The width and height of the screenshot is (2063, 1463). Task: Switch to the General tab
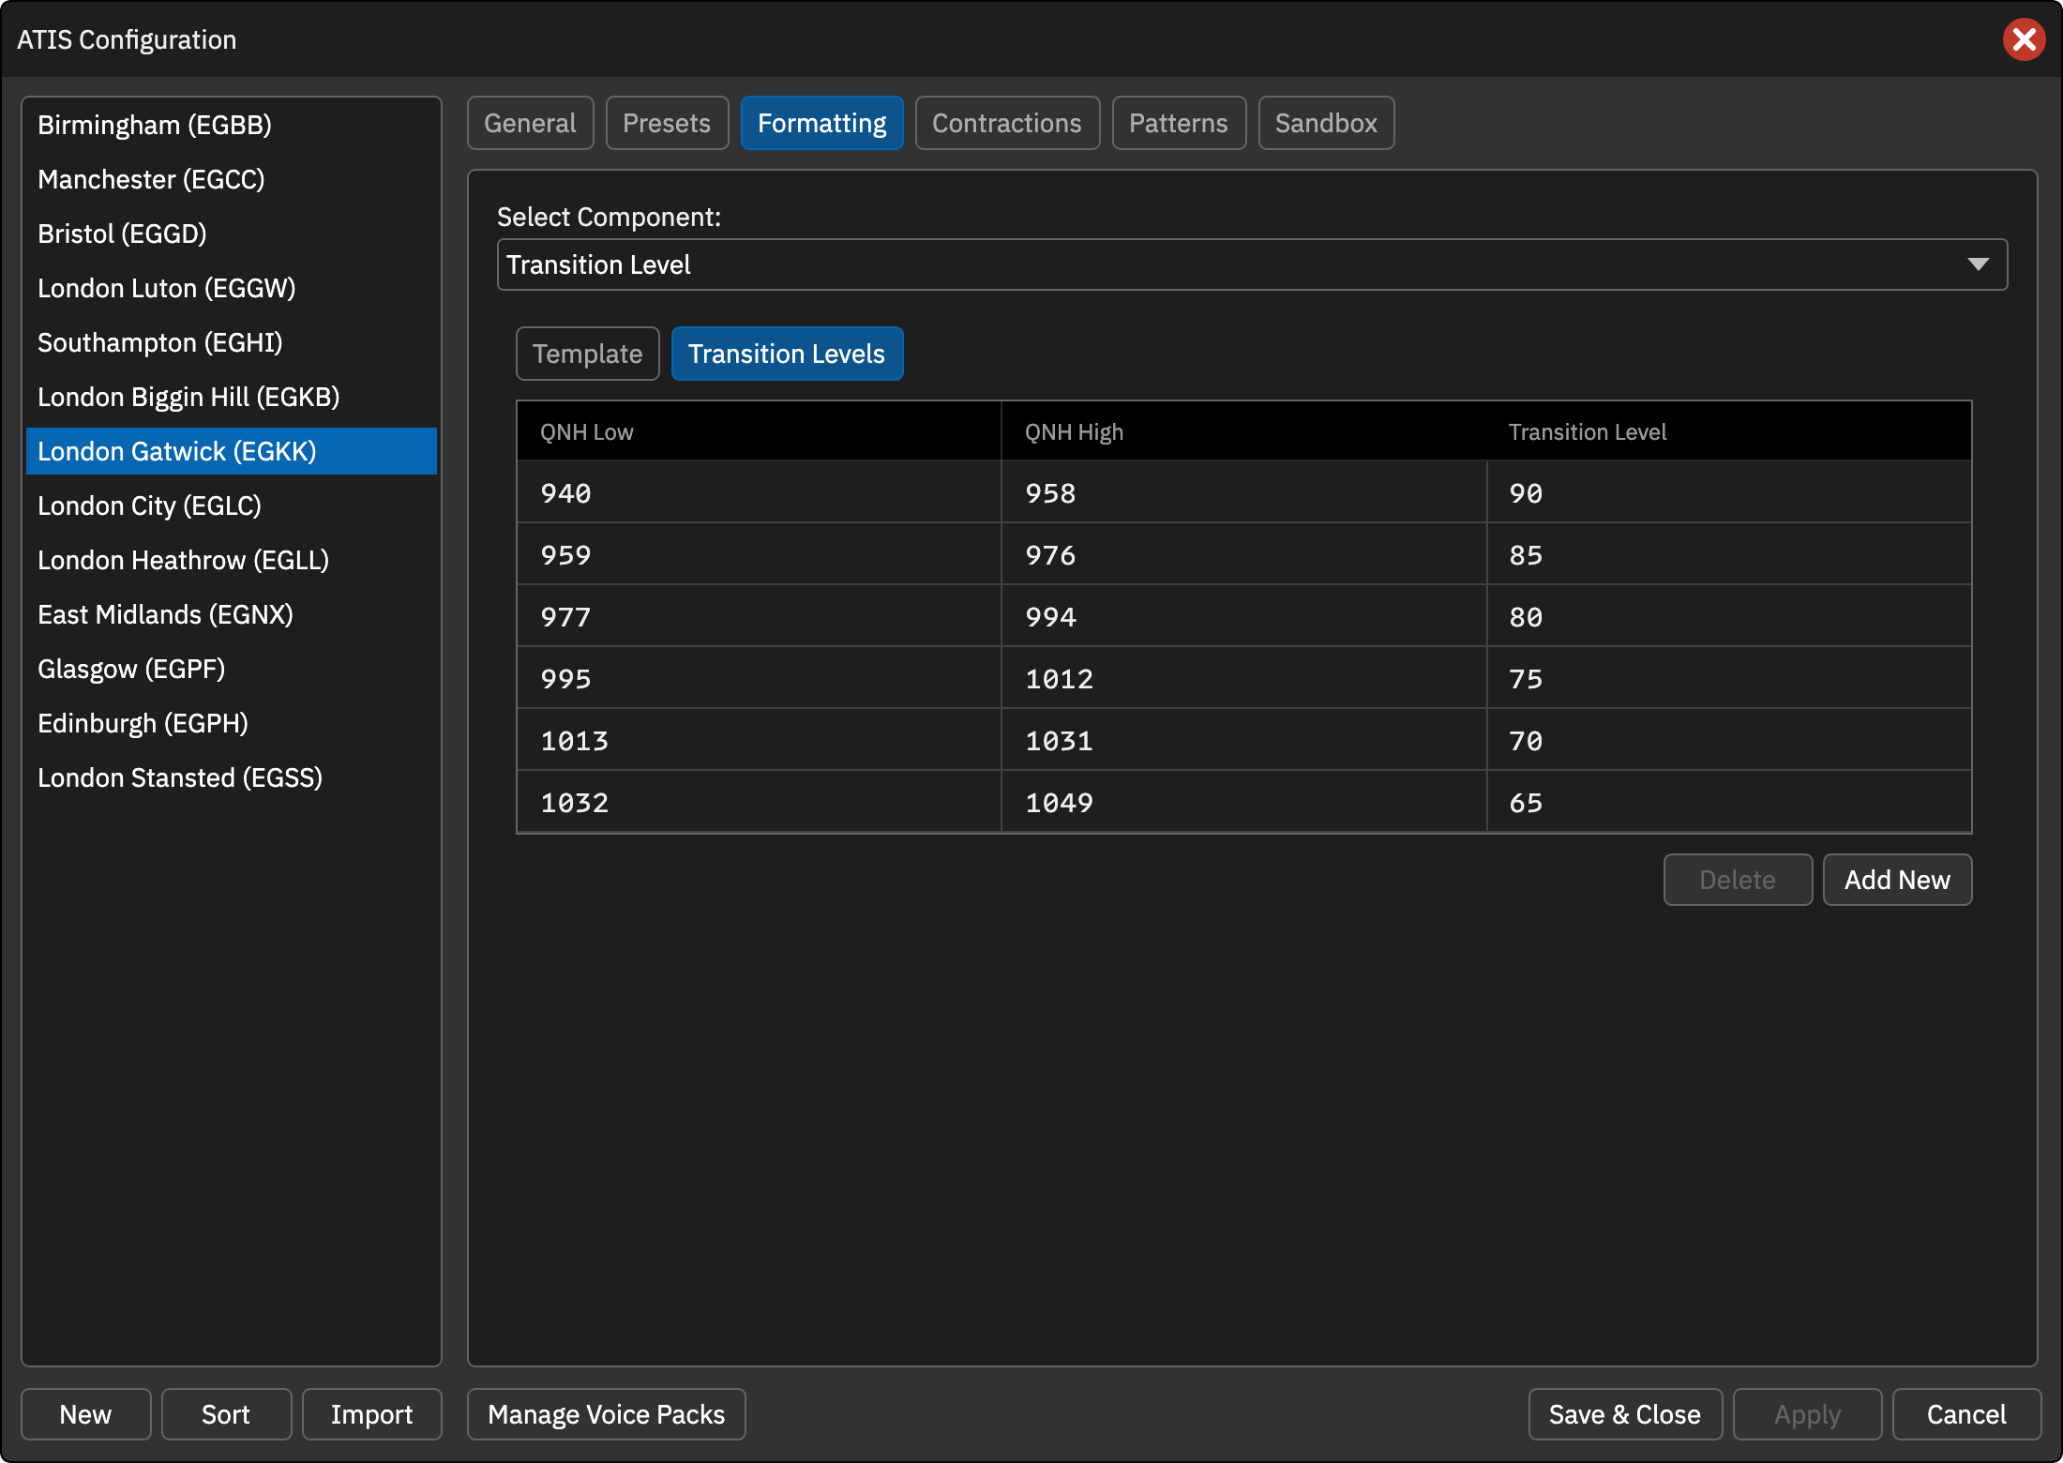point(530,123)
